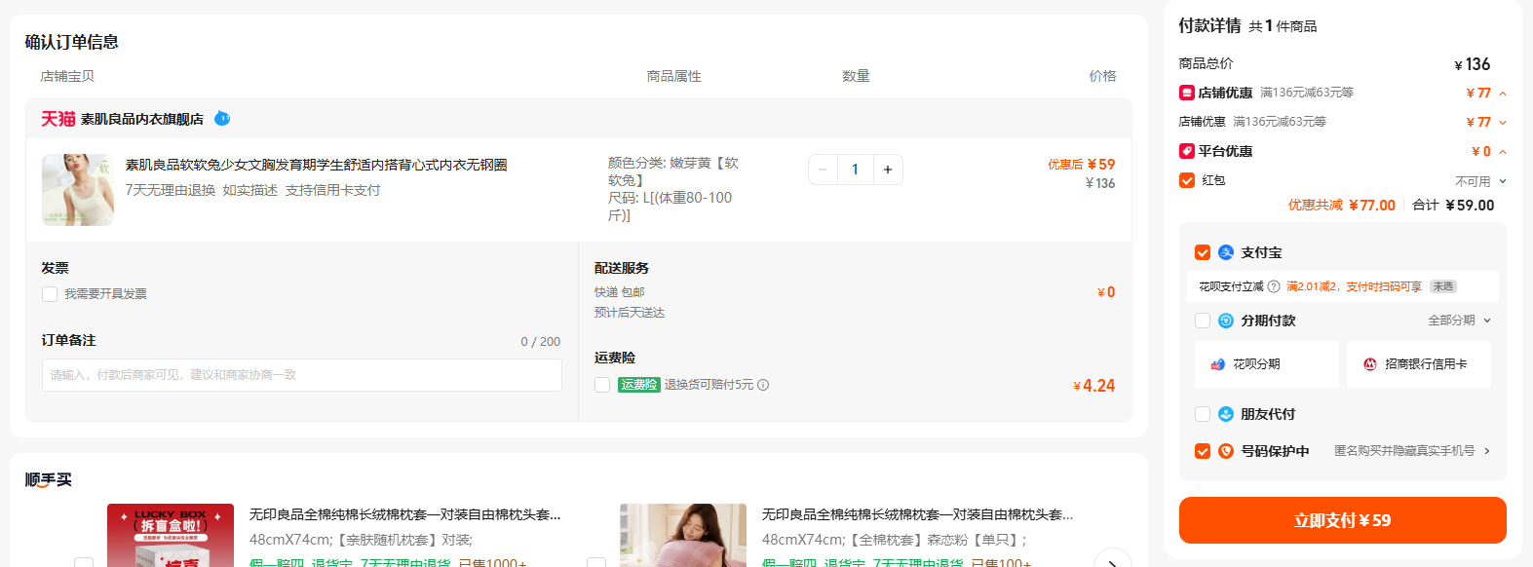Click the 顺手买 section logo

tap(49, 479)
